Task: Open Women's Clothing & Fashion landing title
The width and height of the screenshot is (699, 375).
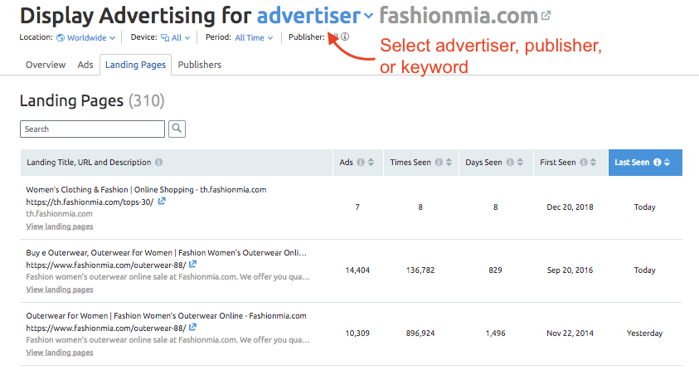Action: 146,189
